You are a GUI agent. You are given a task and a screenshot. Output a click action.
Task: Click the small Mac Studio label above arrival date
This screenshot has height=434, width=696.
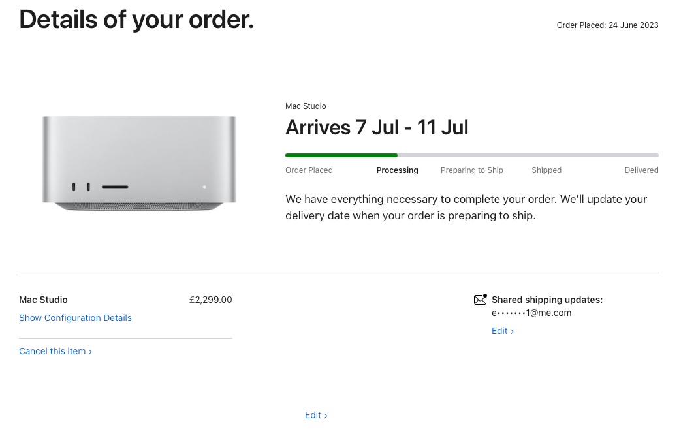(x=306, y=106)
